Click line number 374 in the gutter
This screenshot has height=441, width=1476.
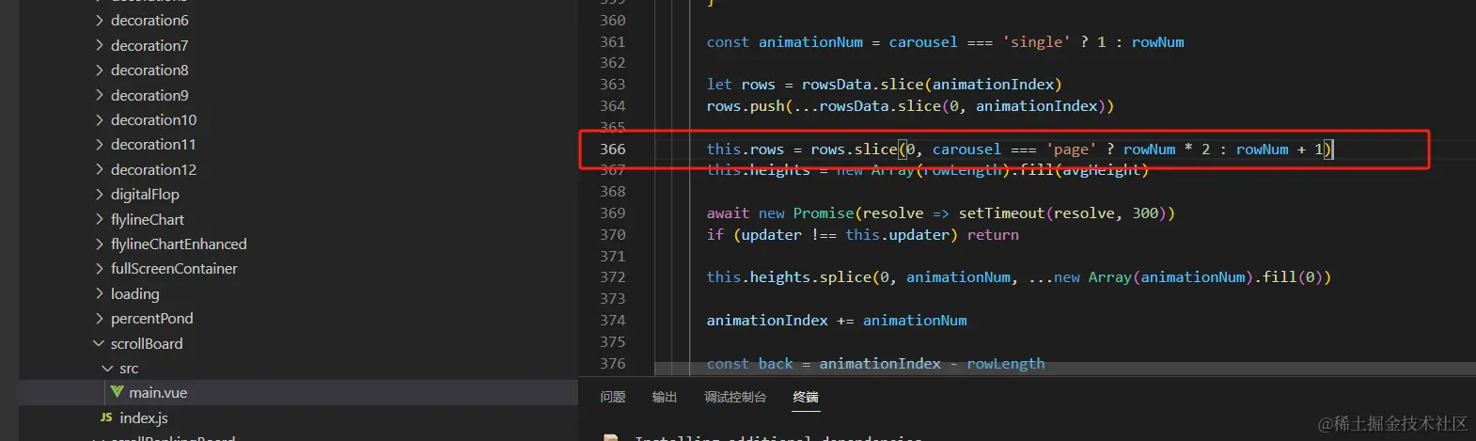click(613, 320)
